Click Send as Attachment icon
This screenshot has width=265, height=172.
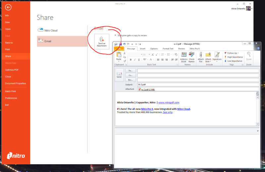[x=102, y=42]
